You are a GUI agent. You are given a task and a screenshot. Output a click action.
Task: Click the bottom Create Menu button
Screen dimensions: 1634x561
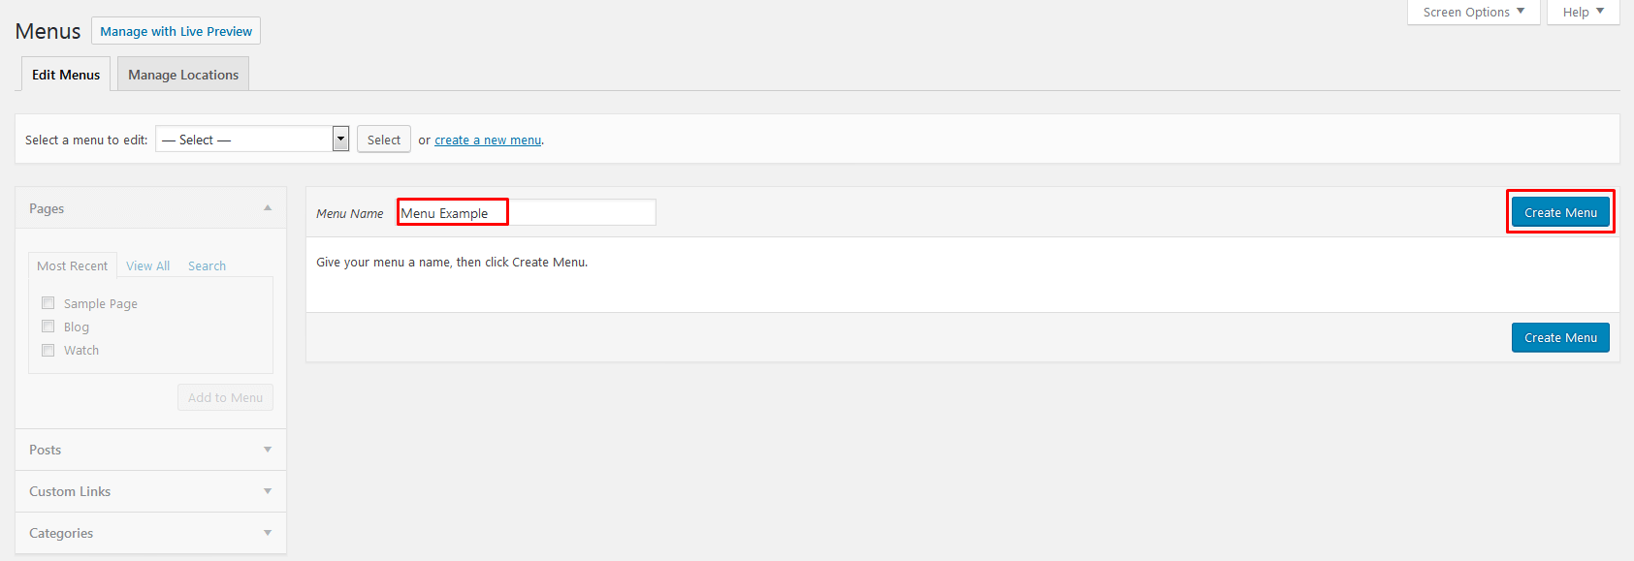point(1560,337)
